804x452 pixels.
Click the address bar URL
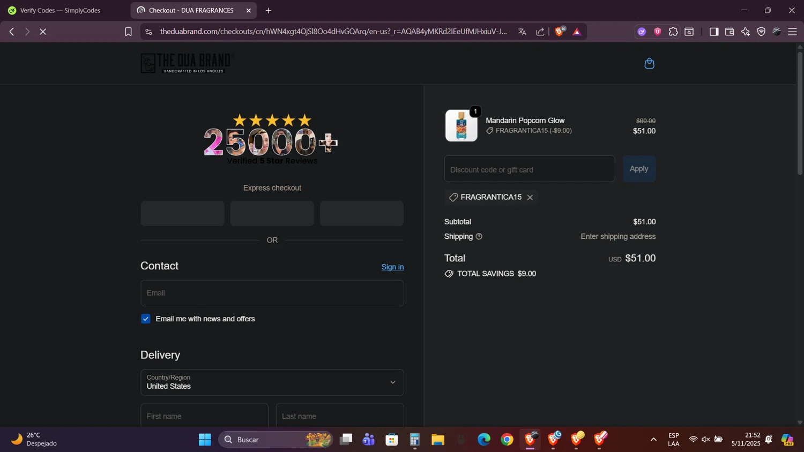(333, 32)
